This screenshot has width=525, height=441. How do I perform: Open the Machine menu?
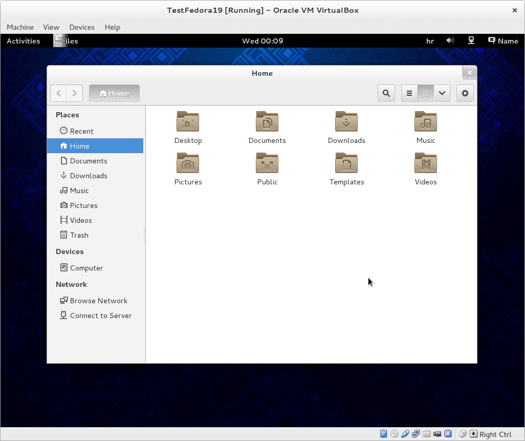(20, 27)
